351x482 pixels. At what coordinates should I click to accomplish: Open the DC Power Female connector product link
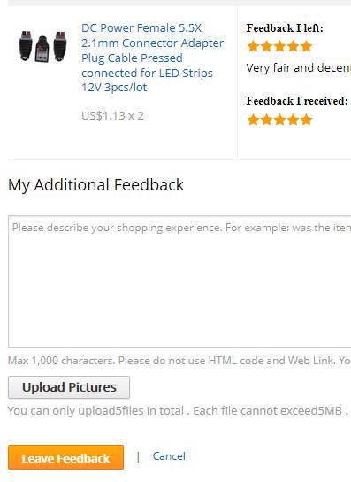(x=152, y=58)
